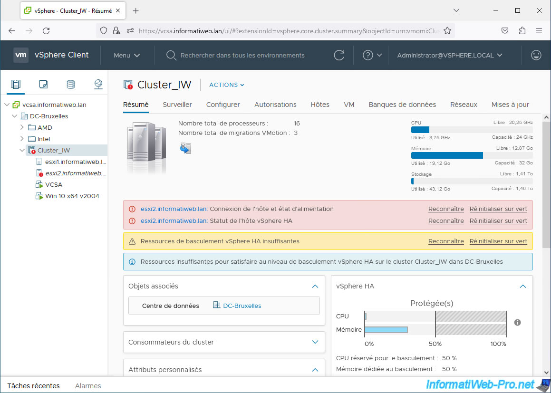
Task: Click the vSphere refresh icon in header
Action: coord(339,55)
